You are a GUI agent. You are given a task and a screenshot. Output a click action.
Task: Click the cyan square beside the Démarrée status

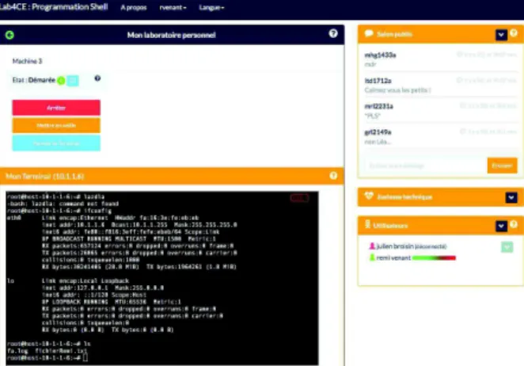(x=73, y=81)
